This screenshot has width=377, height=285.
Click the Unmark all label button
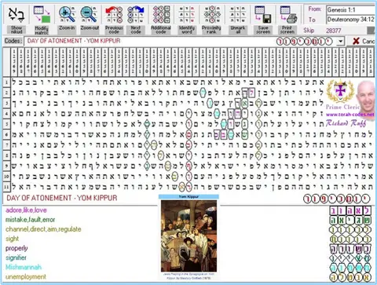237,30
